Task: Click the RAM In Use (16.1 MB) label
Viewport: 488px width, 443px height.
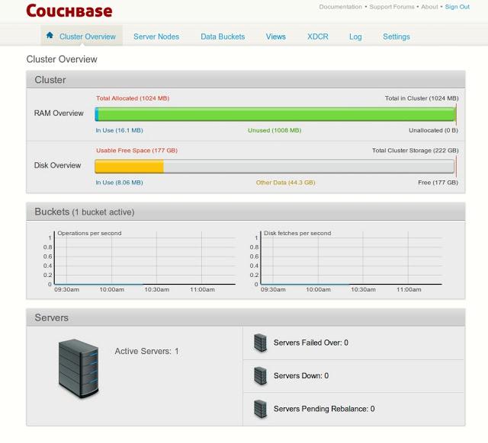Action: coord(119,130)
